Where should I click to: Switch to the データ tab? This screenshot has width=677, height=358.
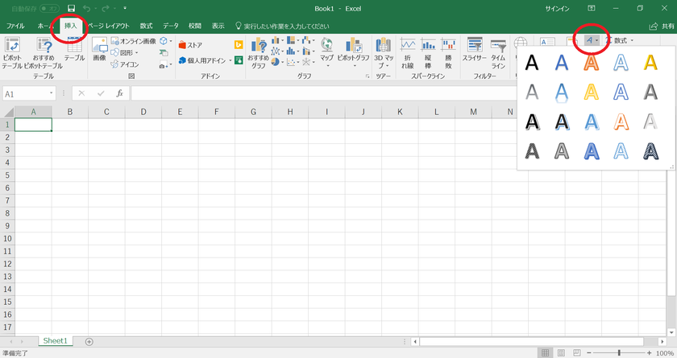point(171,26)
